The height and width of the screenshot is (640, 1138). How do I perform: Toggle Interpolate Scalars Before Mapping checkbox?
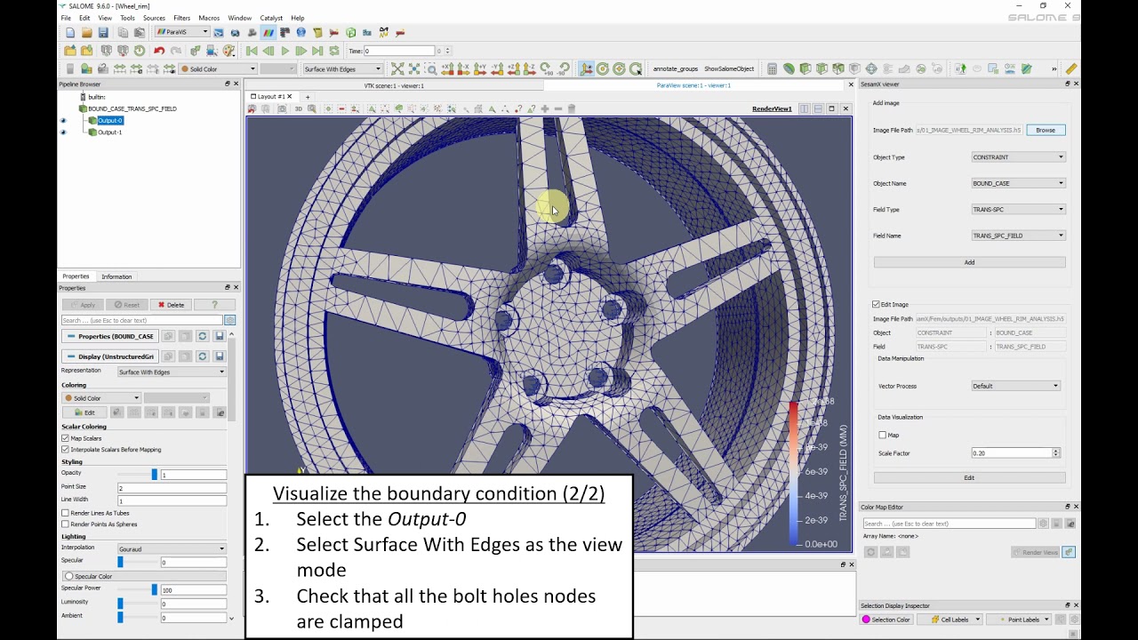[x=65, y=450]
